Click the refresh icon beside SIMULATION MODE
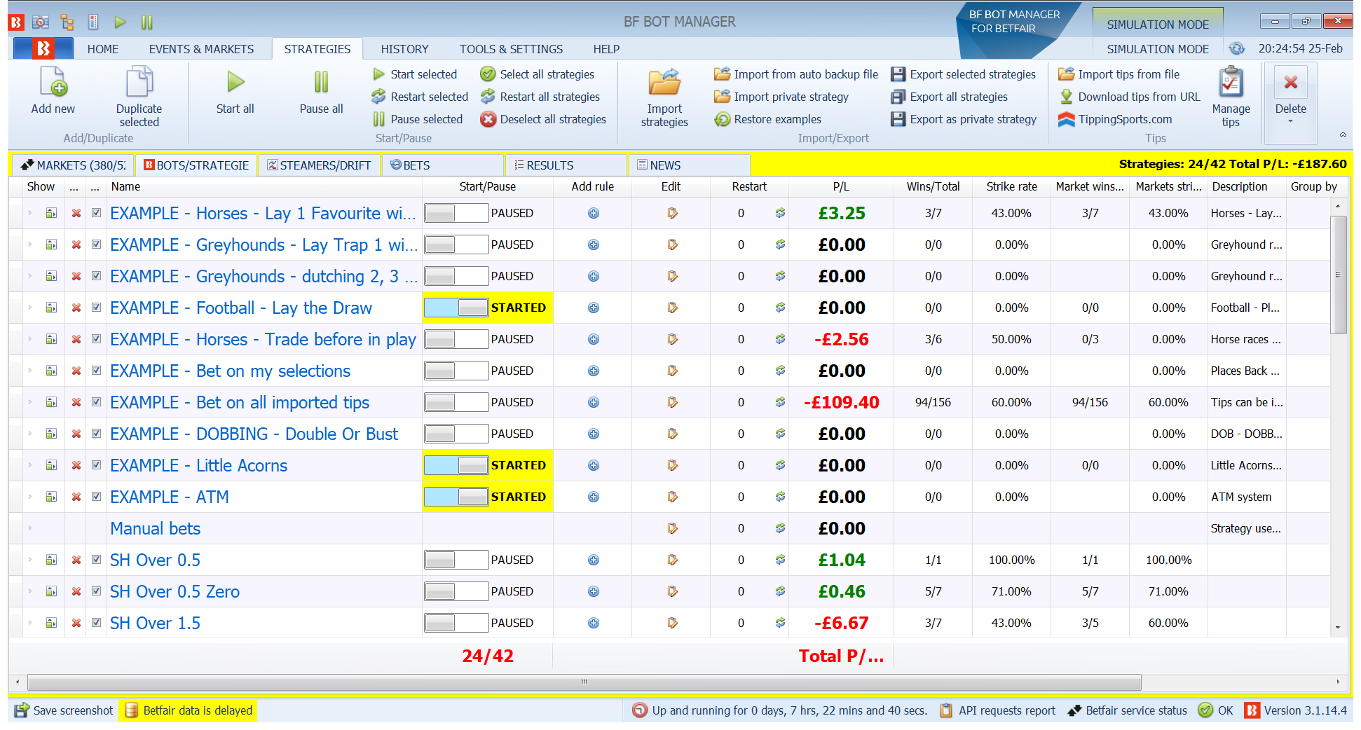 [1237, 48]
